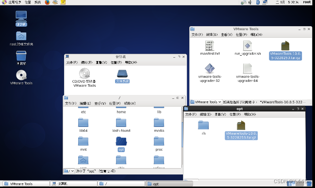Switch to / window taskbar button
The width and height of the screenshot is (315, 188).
[x=121, y=184]
